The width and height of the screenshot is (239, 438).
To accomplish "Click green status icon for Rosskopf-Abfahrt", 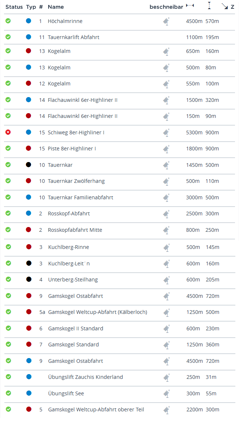I will [8, 213].
